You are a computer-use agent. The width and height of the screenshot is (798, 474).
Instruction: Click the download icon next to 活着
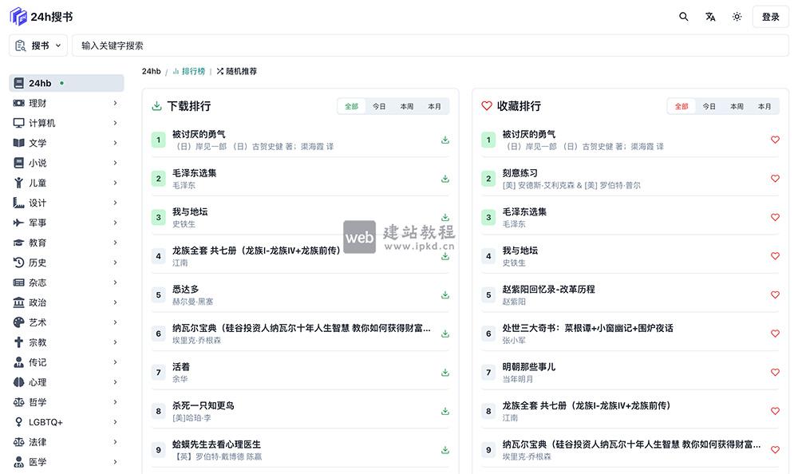(x=444, y=373)
